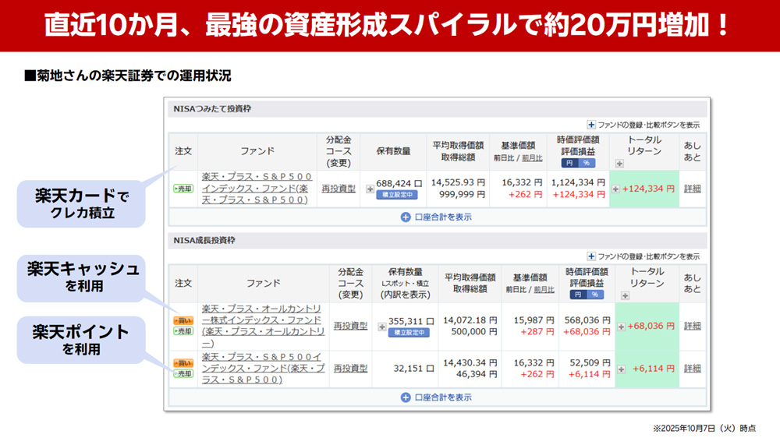
Task: Click 売却 icon for S&P500 in NISA成長投資枠
Action: click(183, 373)
